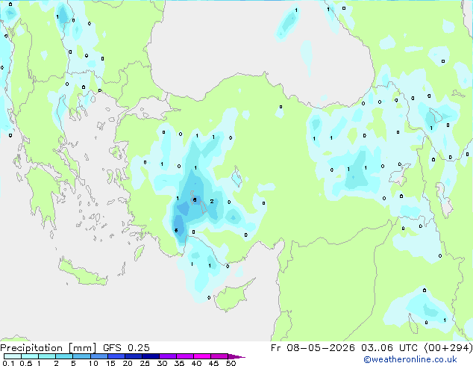473x366 pixels.
Task: Click the 0.5–1 mm legend color swatch
Action: (x=30, y=356)
